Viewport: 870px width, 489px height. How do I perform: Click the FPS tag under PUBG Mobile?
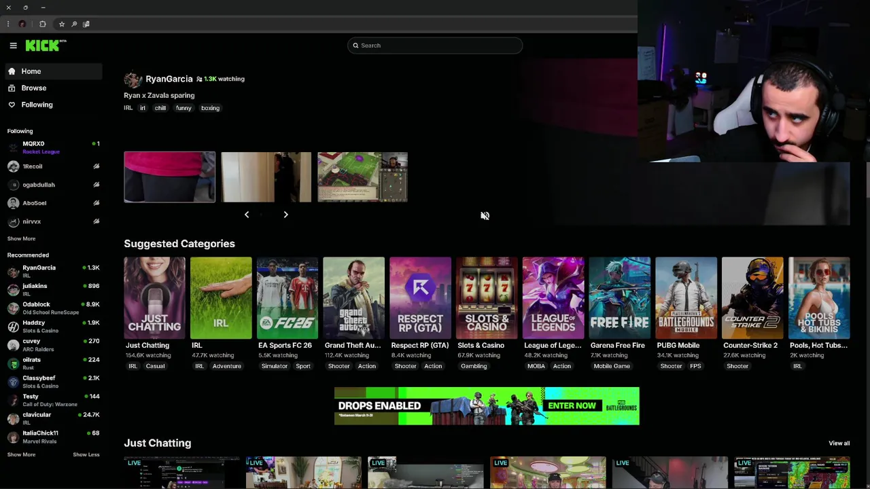coord(695,366)
